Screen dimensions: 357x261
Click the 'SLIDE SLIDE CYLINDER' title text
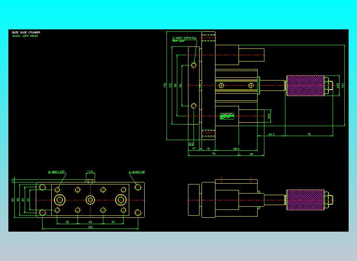click(x=26, y=32)
